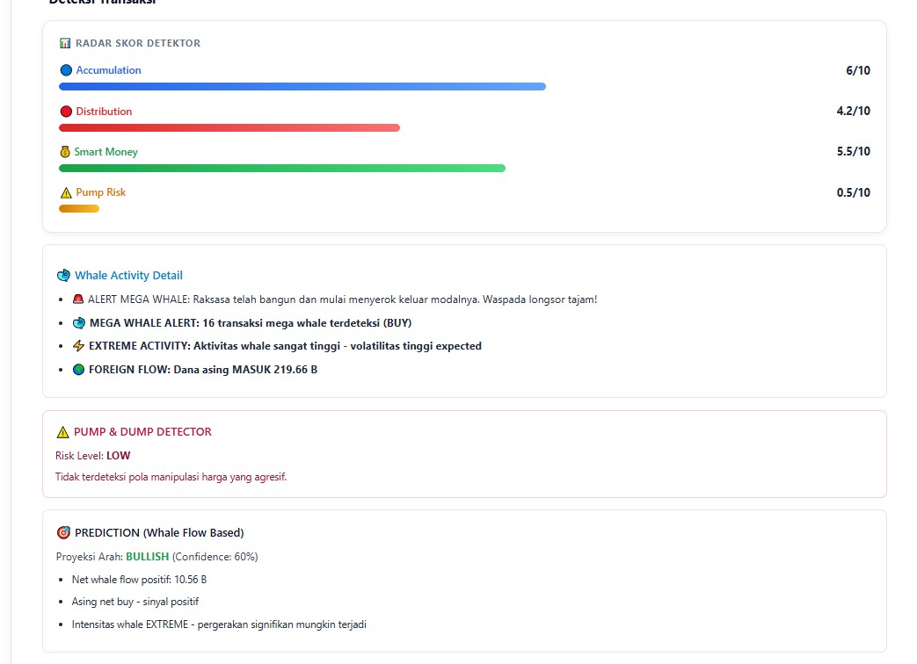Click the Whale Activity Detail heading

click(128, 275)
